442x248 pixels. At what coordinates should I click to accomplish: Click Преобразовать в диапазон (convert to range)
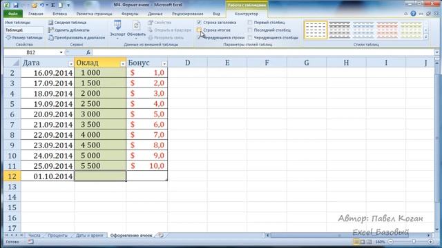(x=77, y=38)
